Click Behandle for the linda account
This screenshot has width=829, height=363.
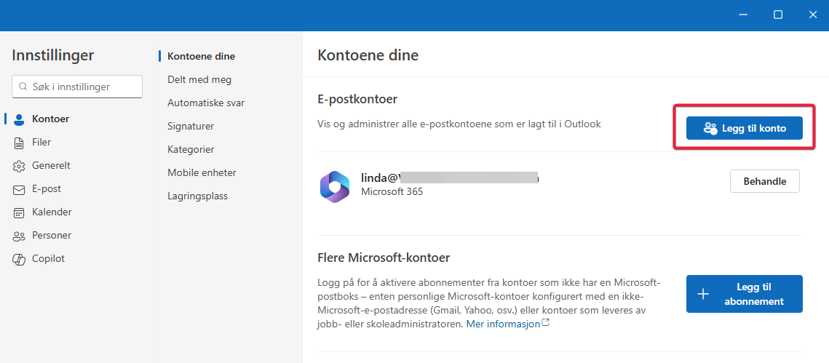(x=764, y=181)
